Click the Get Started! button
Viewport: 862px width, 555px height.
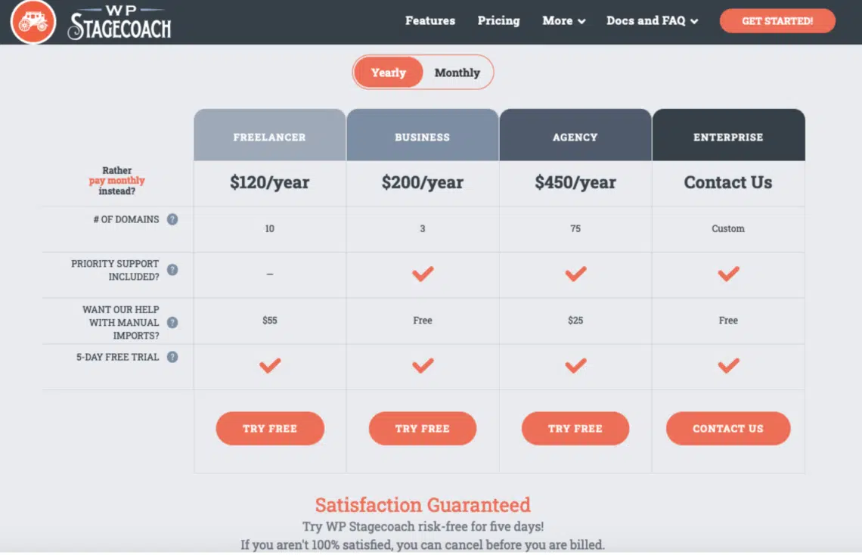(777, 21)
